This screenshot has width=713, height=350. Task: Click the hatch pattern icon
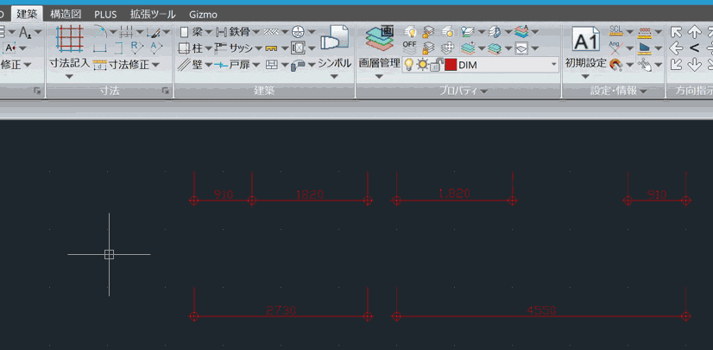pyautogui.click(x=271, y=32)
